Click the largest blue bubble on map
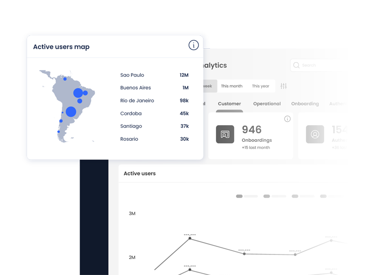This screenshot has width=366, height=275. [71, 112]
